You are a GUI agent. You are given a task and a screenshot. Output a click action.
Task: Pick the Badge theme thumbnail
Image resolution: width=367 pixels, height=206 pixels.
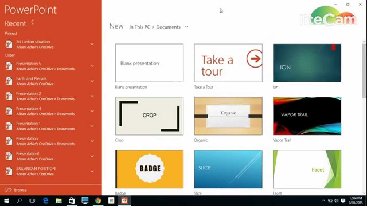pyautogui.click(x=149, y=169)
